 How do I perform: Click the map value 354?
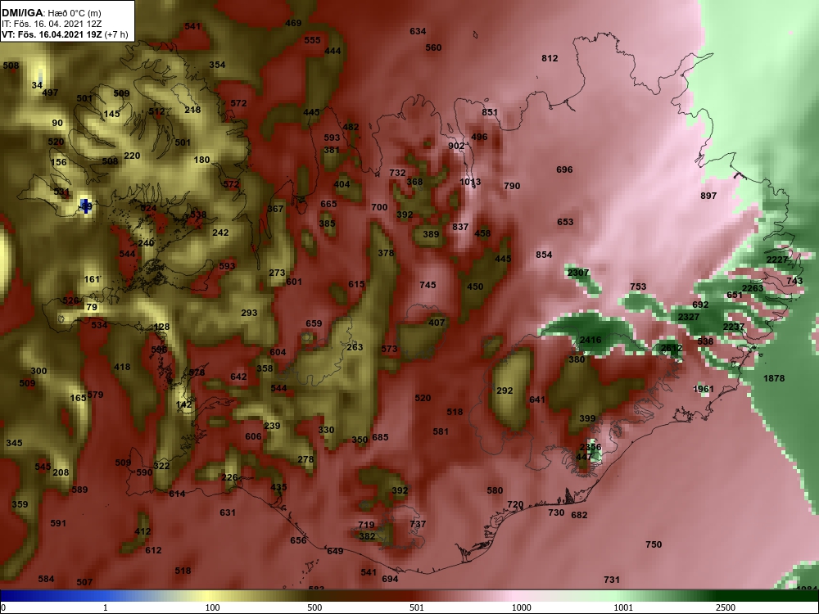point(217,65)
